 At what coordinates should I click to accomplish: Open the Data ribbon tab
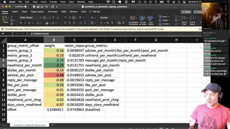[64, 12]
